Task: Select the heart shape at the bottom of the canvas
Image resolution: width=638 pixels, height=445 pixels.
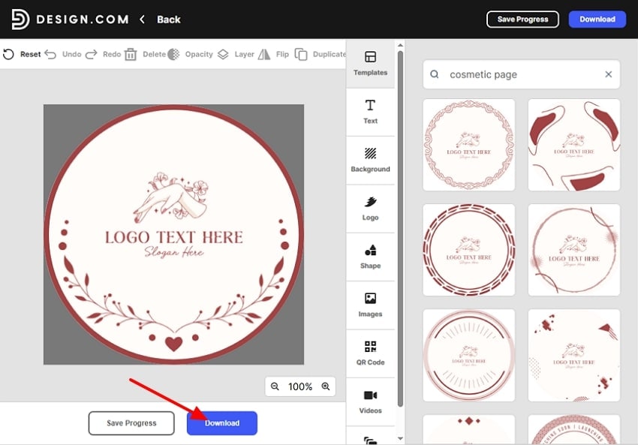Action: point(173,344)
